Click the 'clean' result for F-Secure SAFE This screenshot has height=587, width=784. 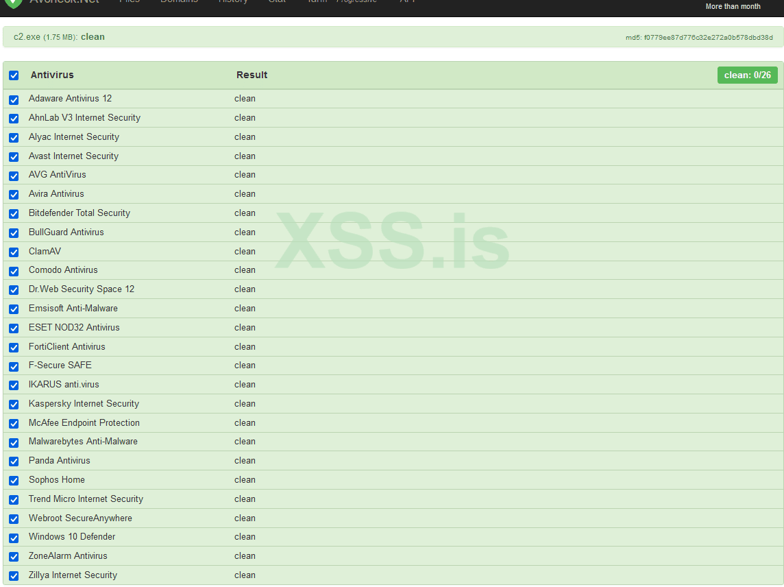point(245,366)
